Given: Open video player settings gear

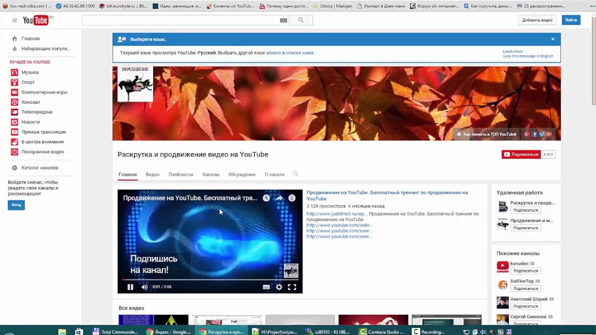Looking at the screenshot, I should click(x=279, y=287).
